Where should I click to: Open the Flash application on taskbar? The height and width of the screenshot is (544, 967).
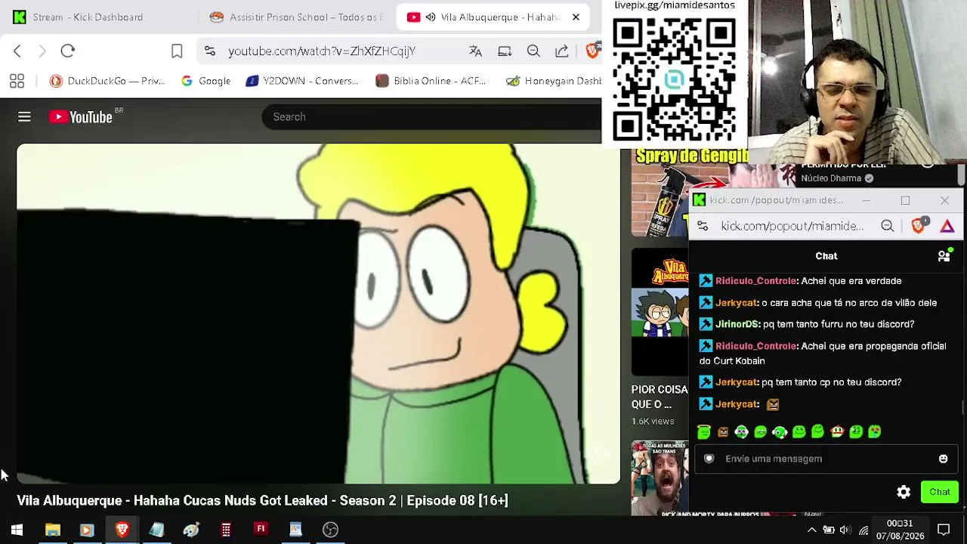[261, 530]
